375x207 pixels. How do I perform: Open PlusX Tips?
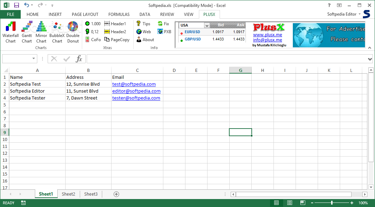coord(143,24)
